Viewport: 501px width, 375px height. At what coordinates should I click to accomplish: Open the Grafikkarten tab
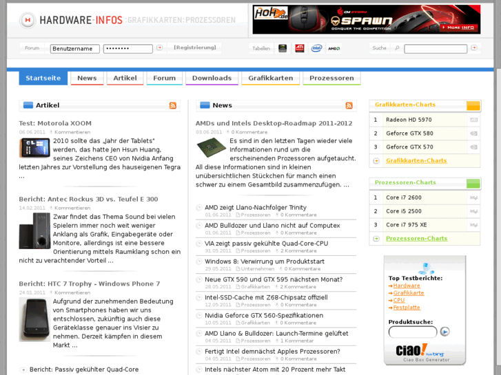(271, 78)
